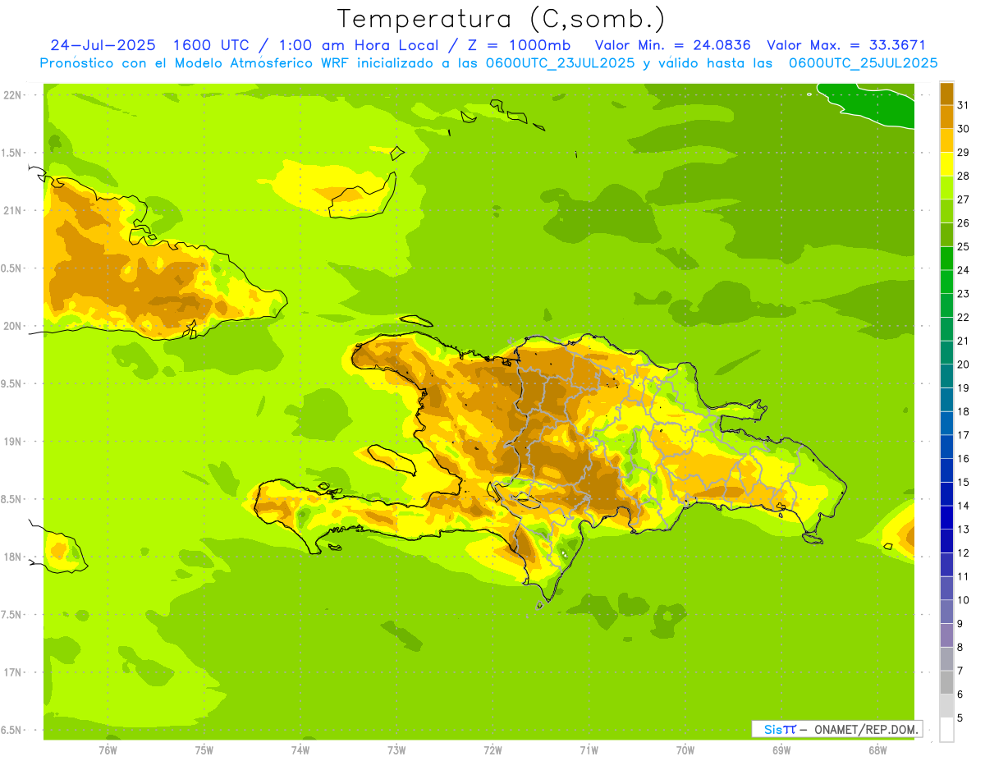985x761 pixels.
Task: Click the '0.5N' latitude axis label
Action: (x=12, y=268)
